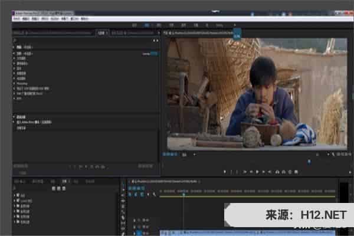Show hidden panel tabs via double-chevron overflow
Viewport: 354px width, 236px height.
[158, 33]
